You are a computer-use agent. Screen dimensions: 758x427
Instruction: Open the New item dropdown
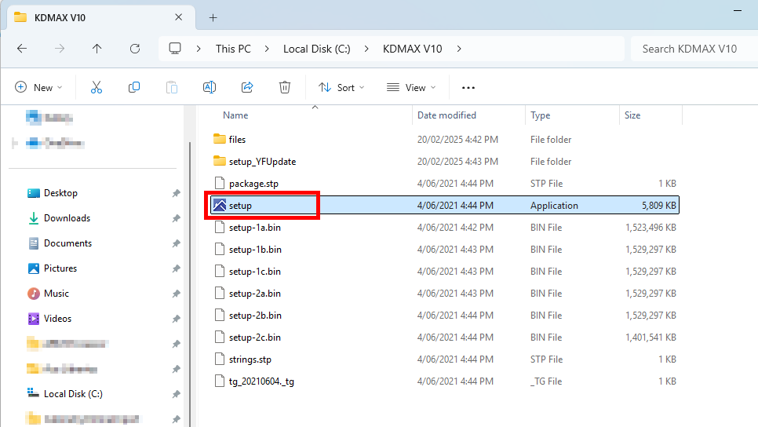[x=38, y=88]
